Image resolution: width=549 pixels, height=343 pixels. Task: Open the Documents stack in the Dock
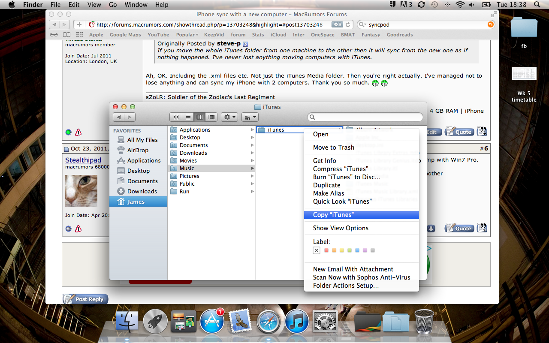[x=395, y=322]
